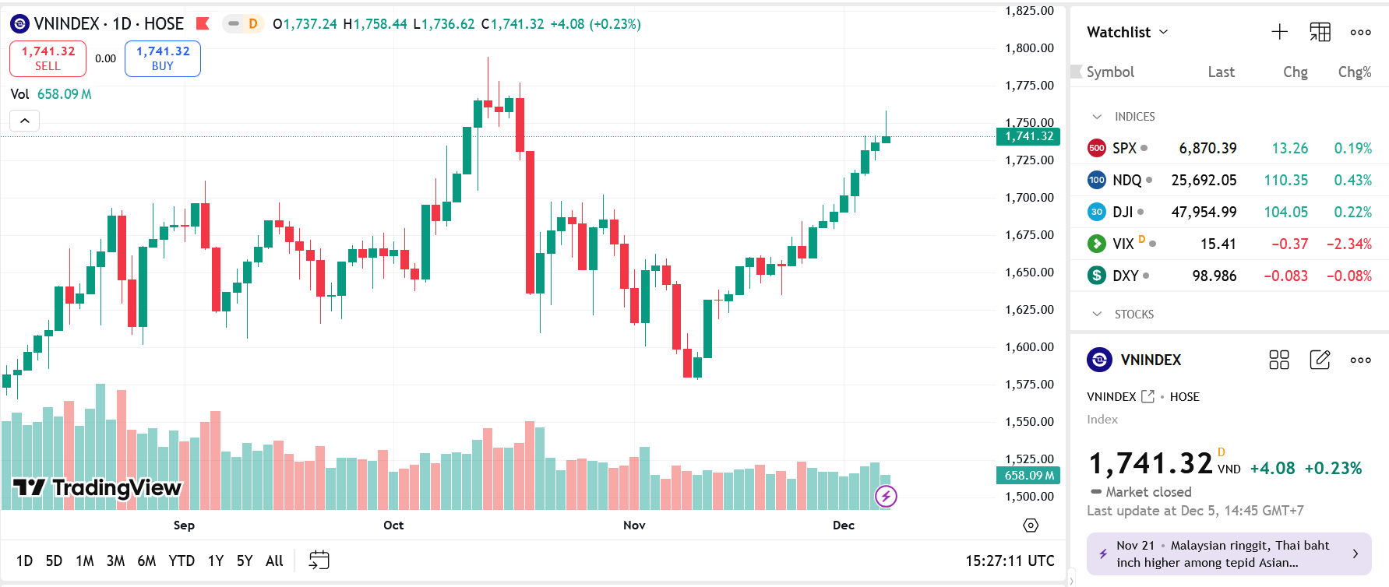Screen dimensions: 1389x587
Task: Open chart settings gear icon
Action: (x=1031, y=525)
